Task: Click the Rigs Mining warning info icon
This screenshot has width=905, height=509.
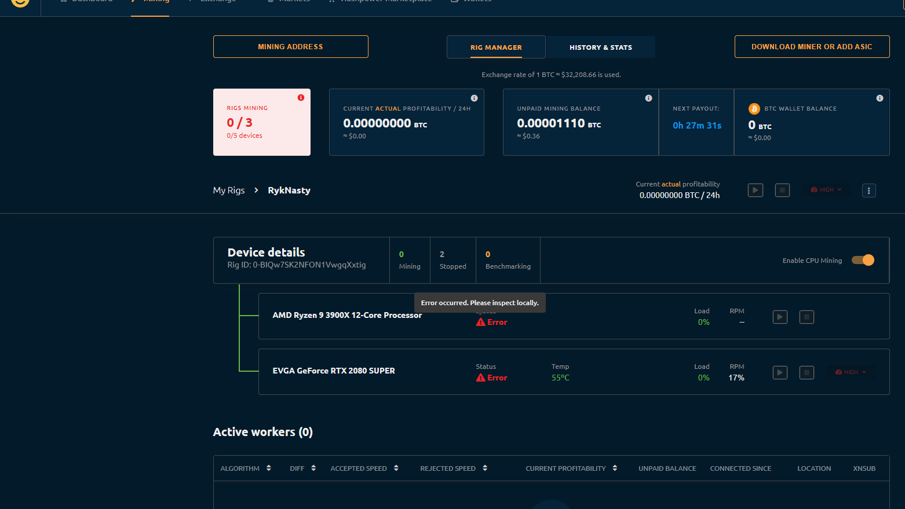Action: pos(301,97)
